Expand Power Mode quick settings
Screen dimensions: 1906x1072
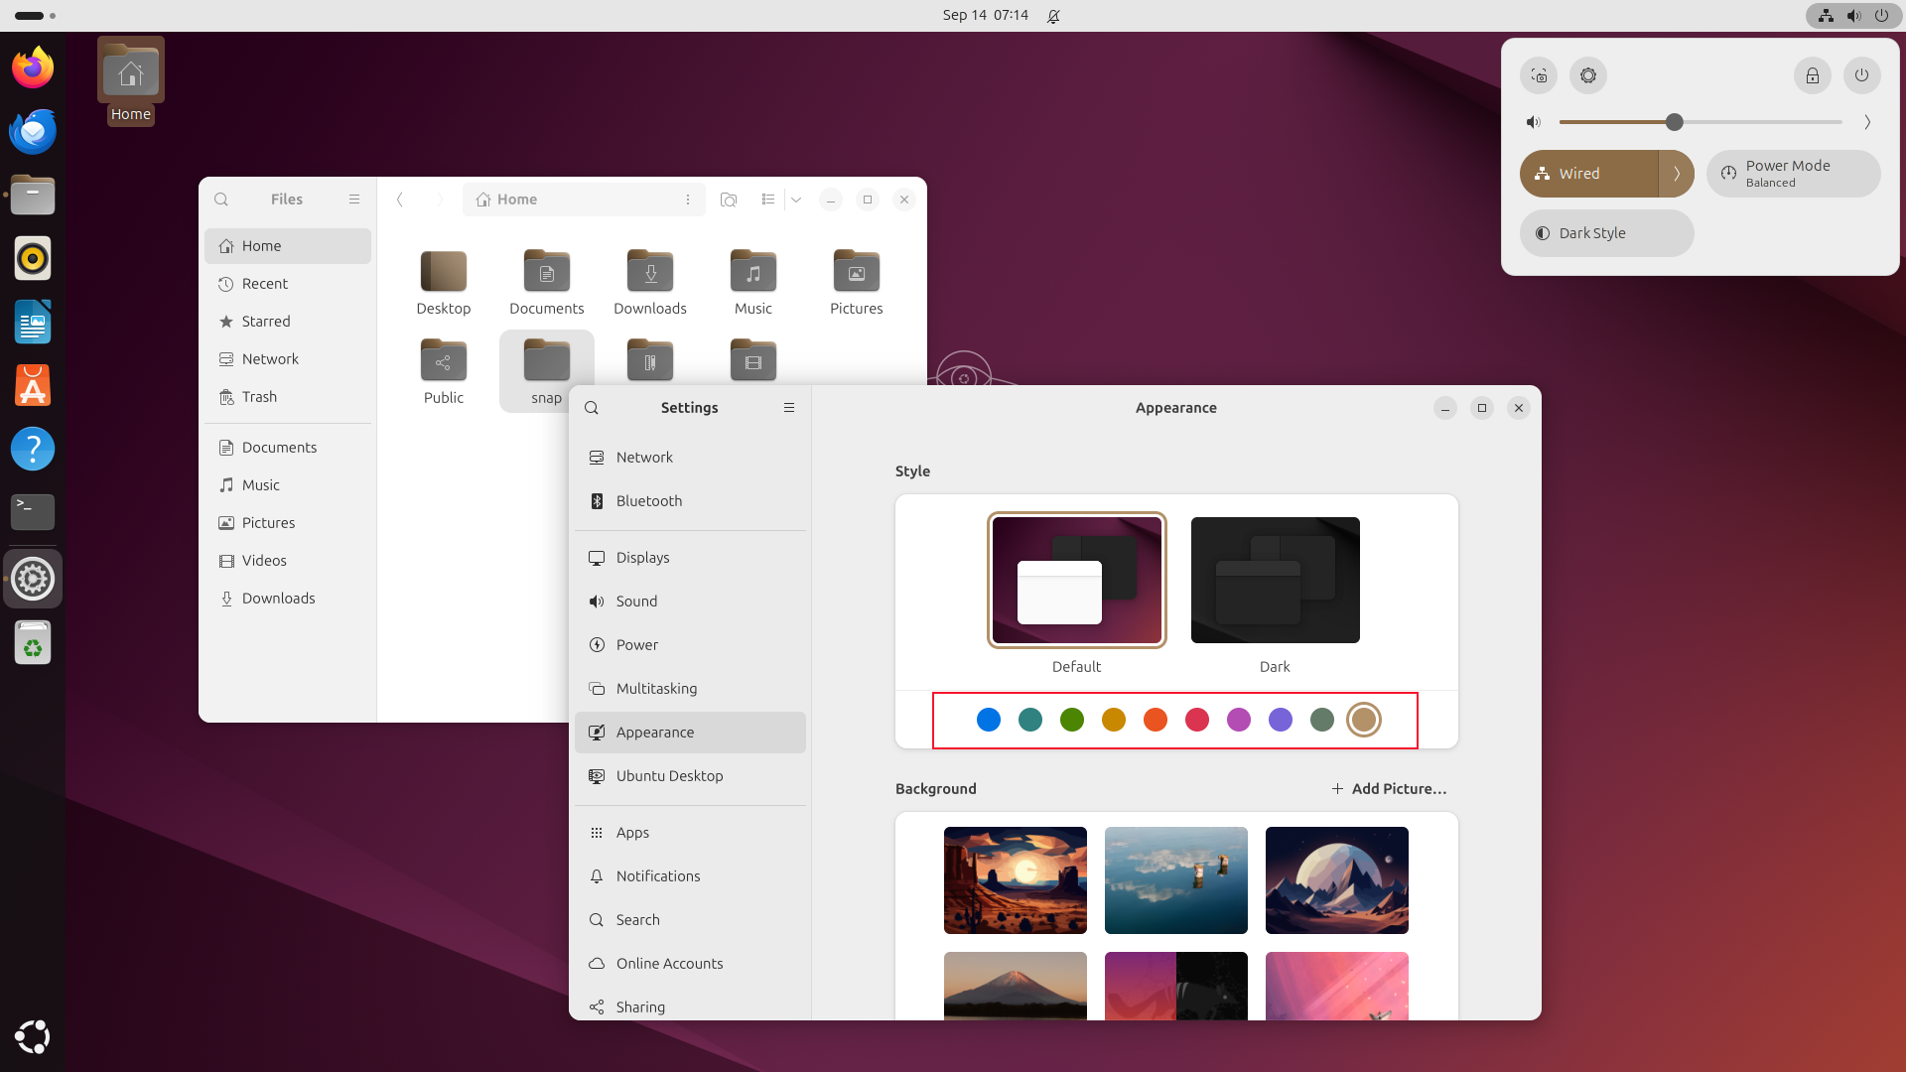tap(1794, 173)
